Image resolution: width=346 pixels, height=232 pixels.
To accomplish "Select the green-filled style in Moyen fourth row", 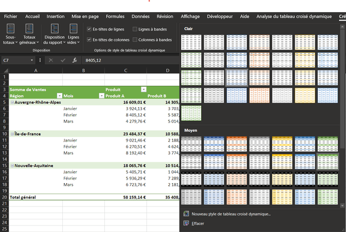I will 328,197.
